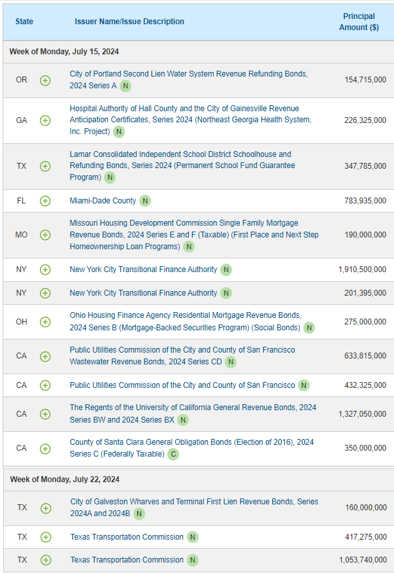Click N badge after 2024 Series CD

(x=231, y=362)
